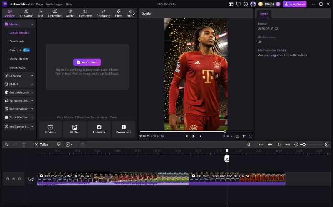Screen dimensions: 333x207
Task: Open Datensatz in the sidebar
Action: (x=16, y=50)
